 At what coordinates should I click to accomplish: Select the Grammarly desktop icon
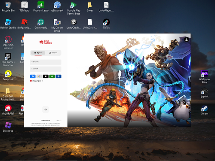(x=41, y=24)
